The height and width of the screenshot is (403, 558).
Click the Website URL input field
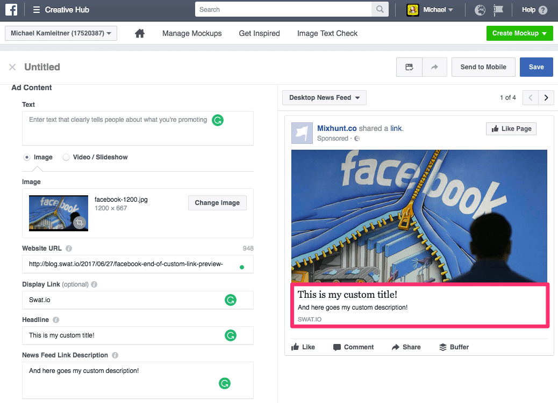138,264
